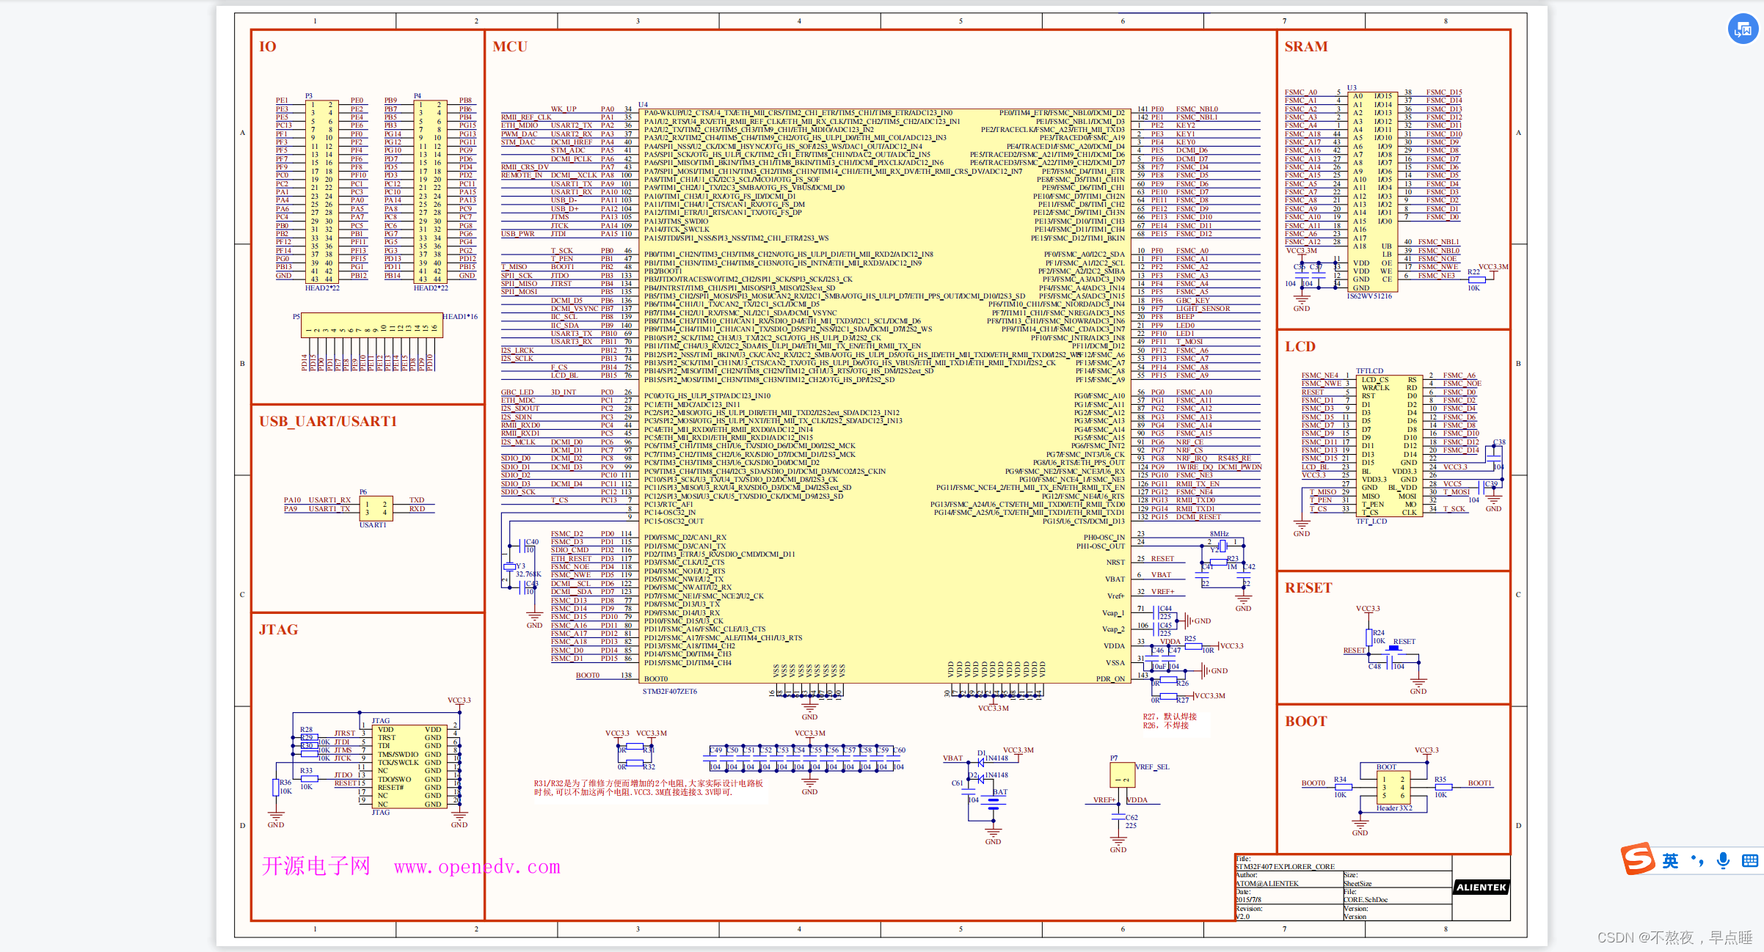The height and width of the screenshot is (952, 1764).
Task: Click the www.openedv.com URL text
Action: (477, 867)
